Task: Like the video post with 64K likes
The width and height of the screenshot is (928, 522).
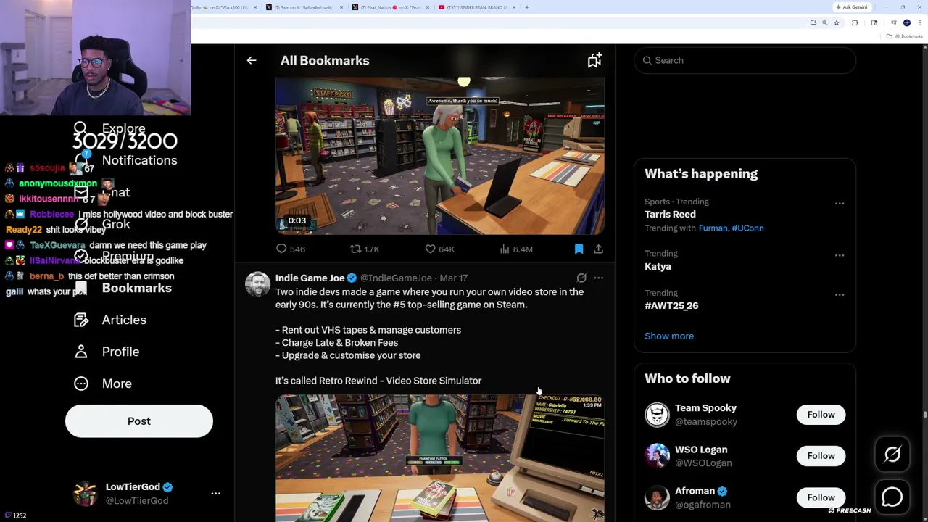Action: tap(439, 249)
